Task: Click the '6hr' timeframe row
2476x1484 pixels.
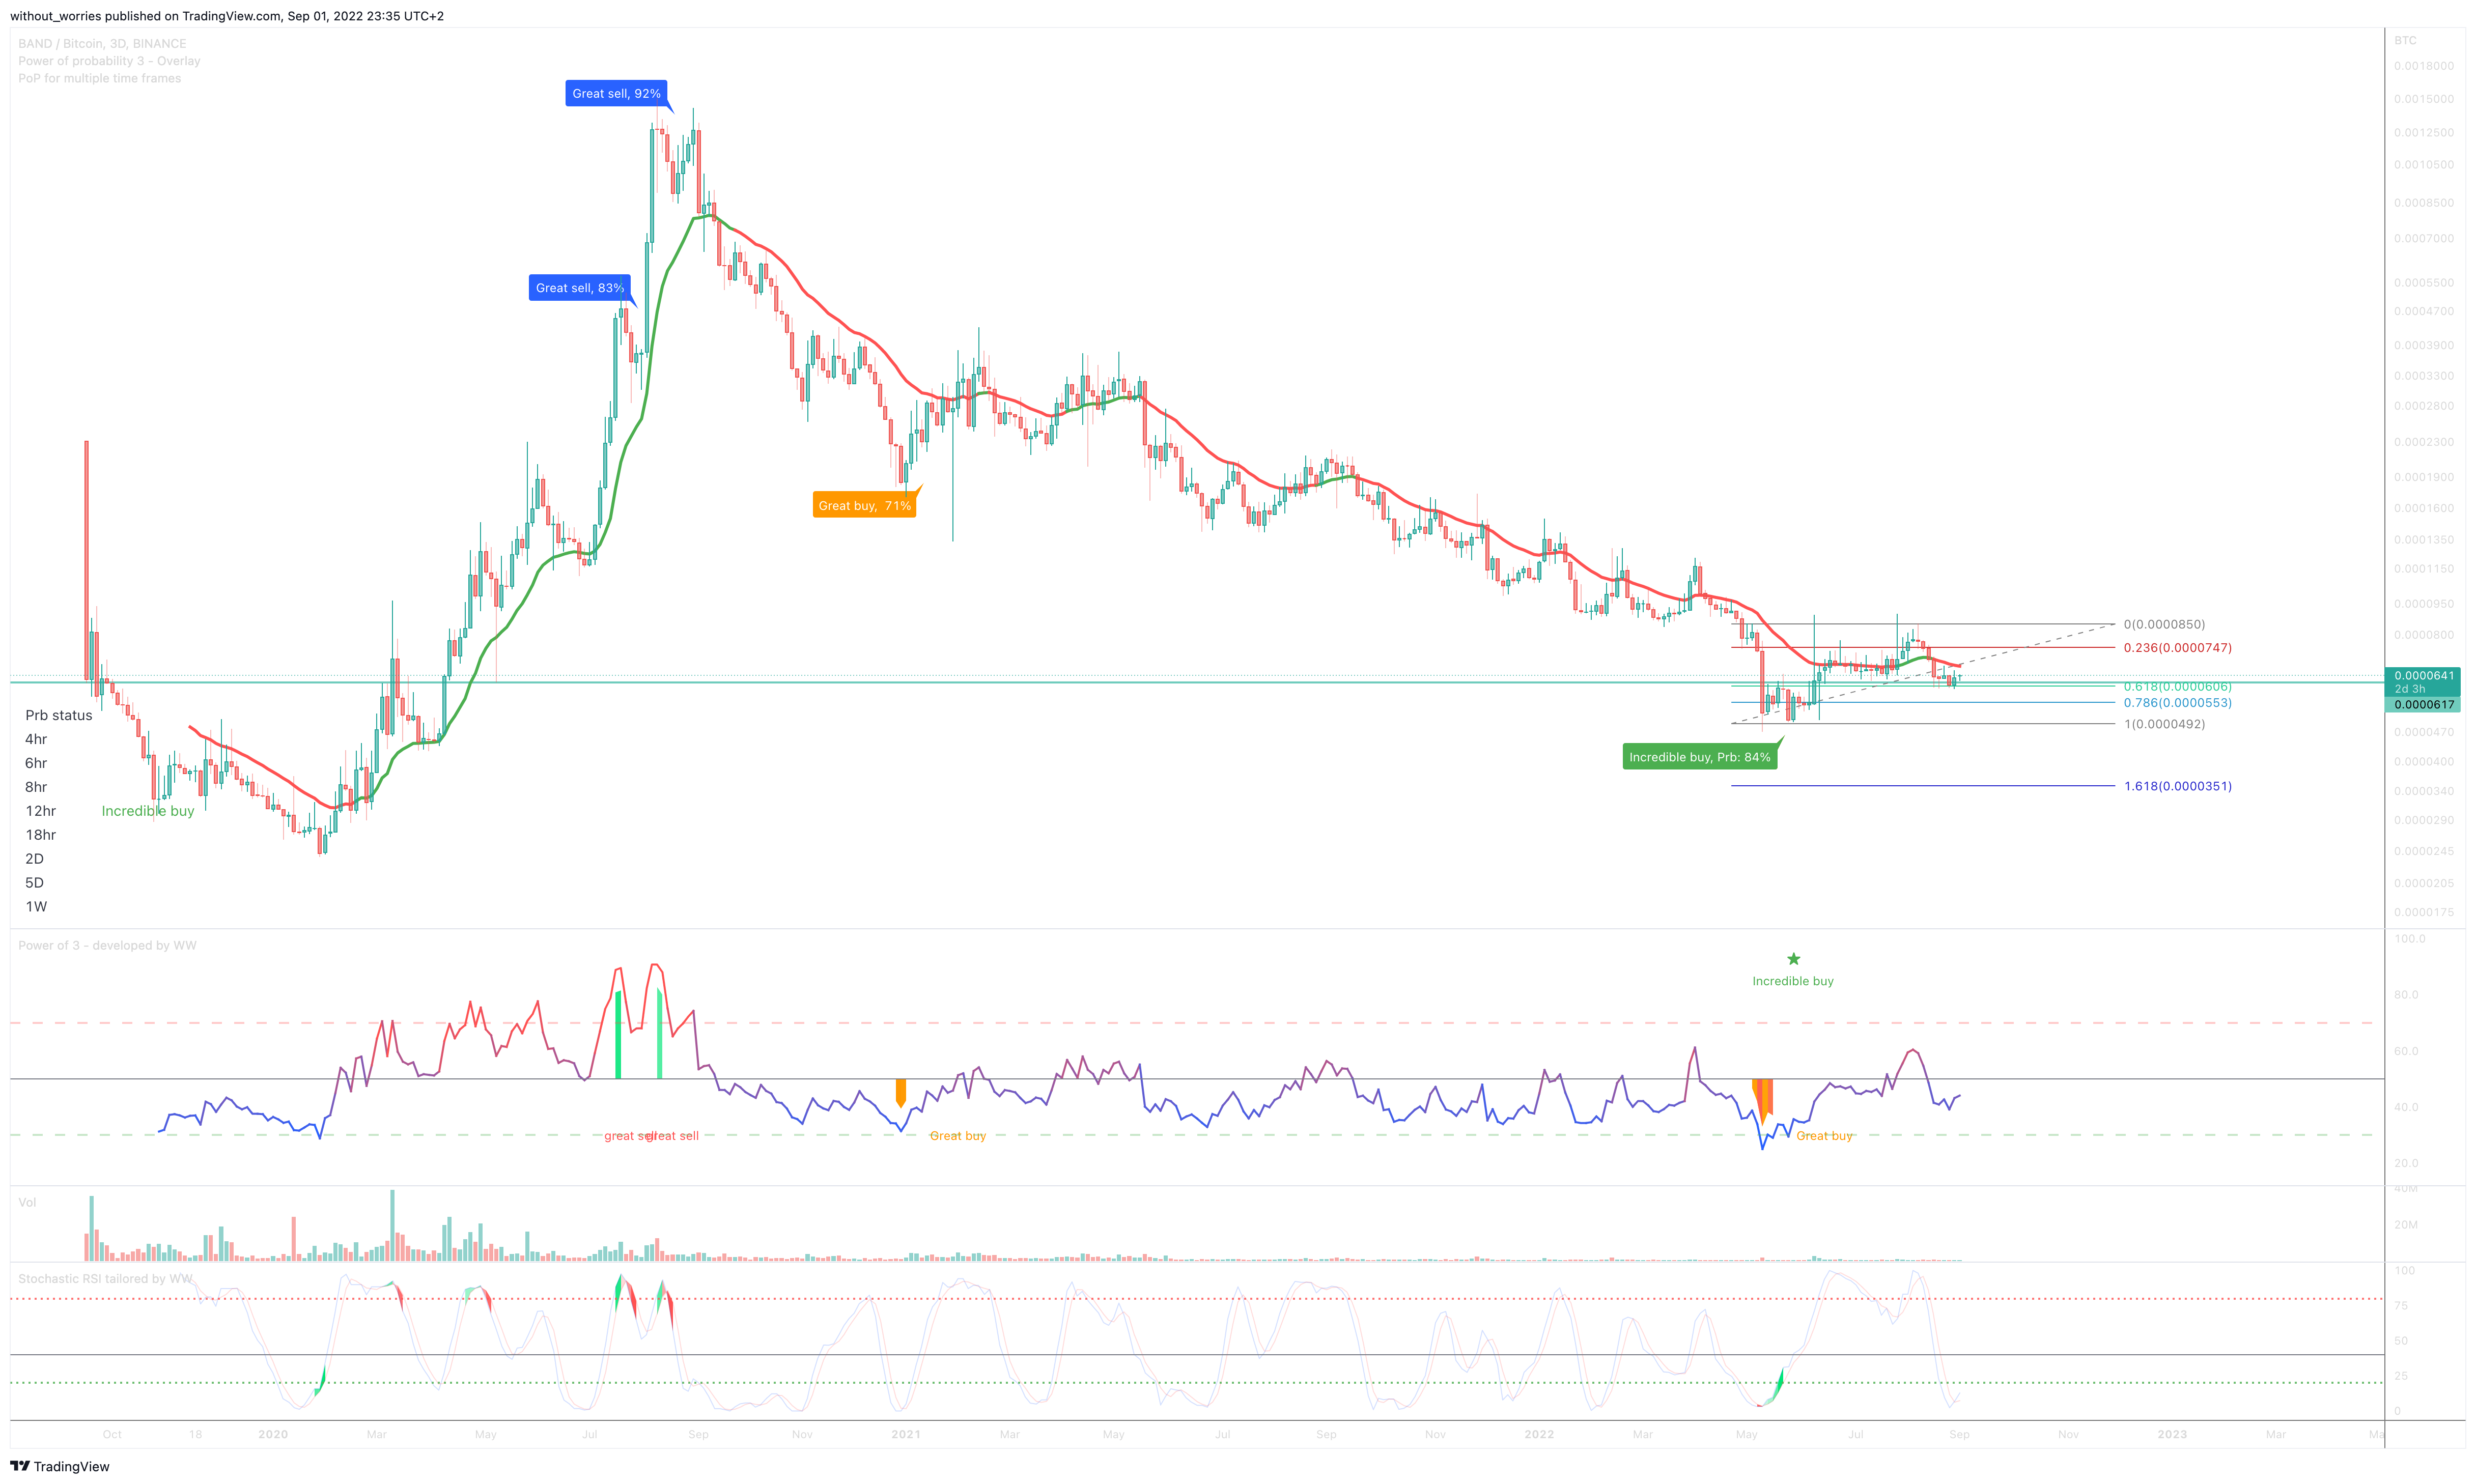Action: click(x=36, y=763)
